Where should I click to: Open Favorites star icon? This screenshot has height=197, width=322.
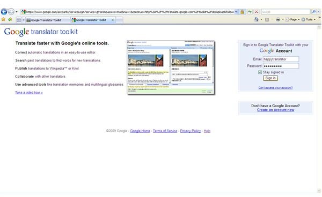(3, 19)
